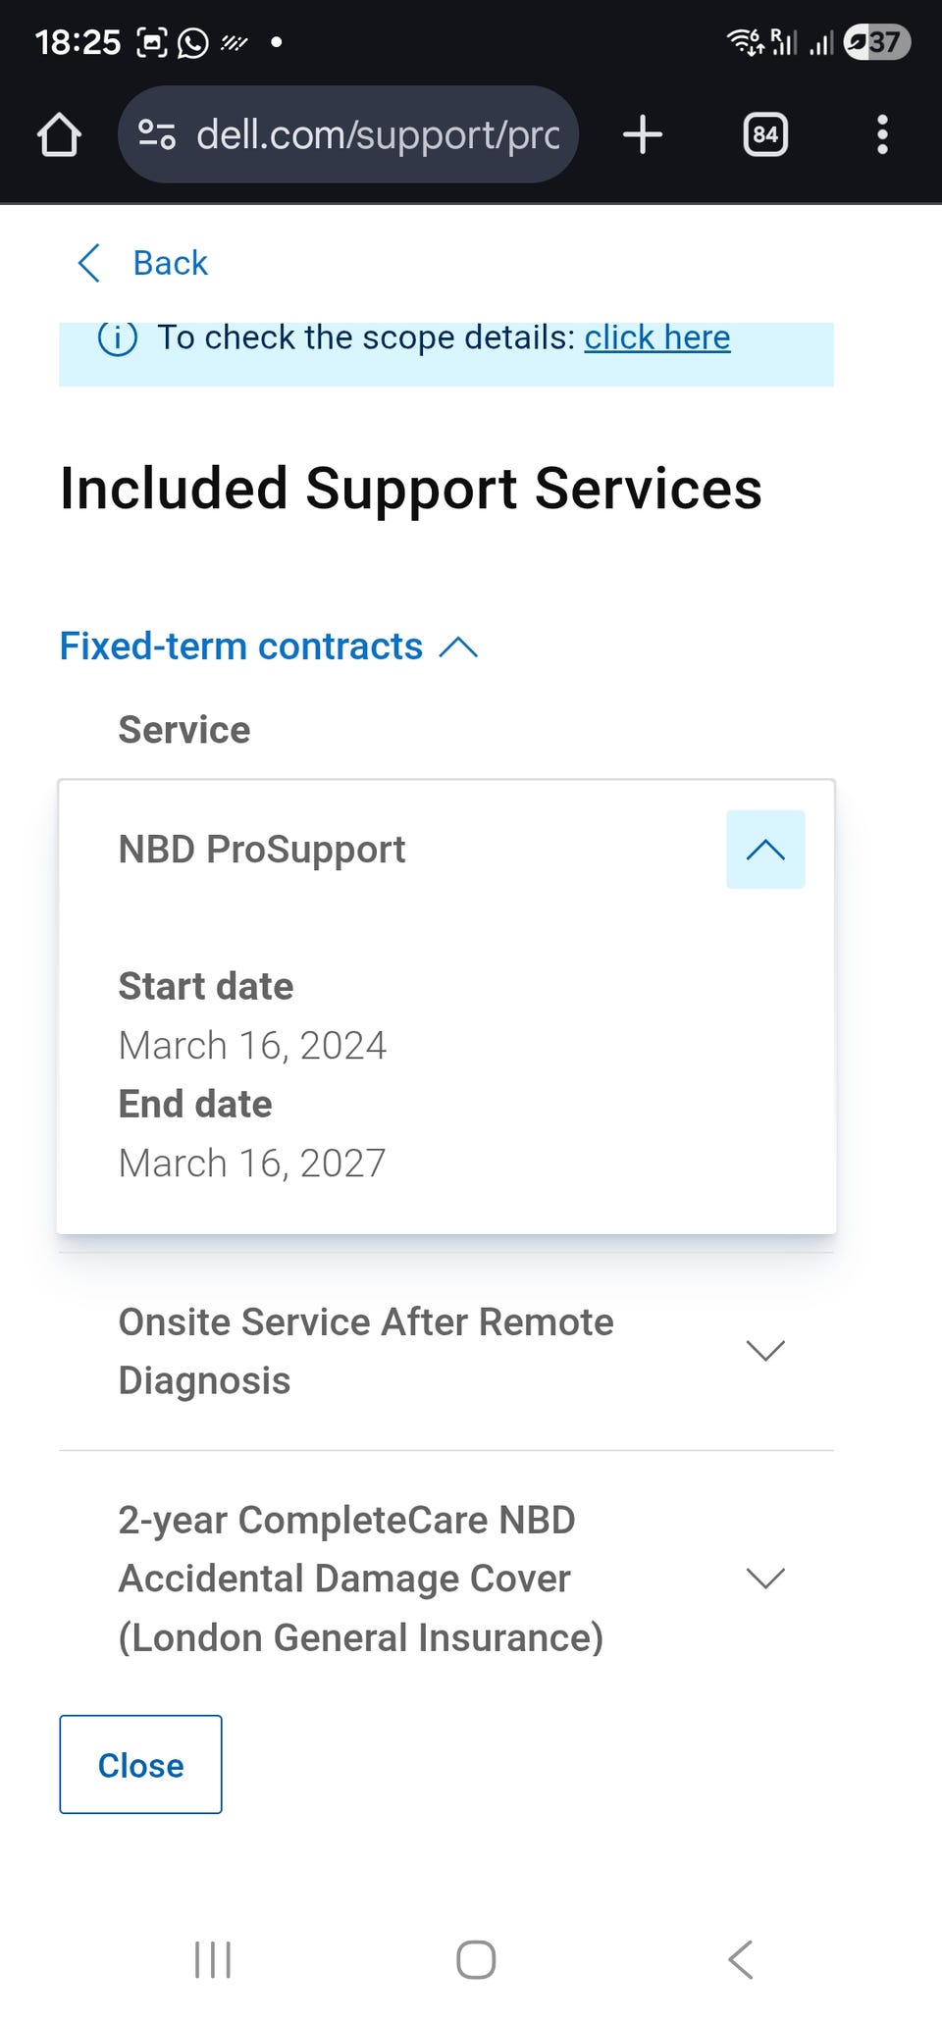
Task: Go Back to the previous page
Action: coord(170,263)
